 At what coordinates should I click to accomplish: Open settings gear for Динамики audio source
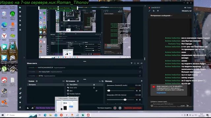pos(140,91)
